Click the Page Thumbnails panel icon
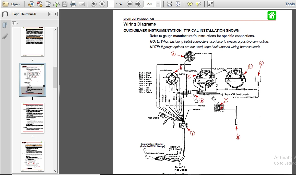296x175 pixels. 5,14
